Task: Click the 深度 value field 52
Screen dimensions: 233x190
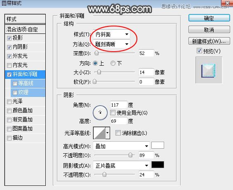Action: tap(146, 53)
